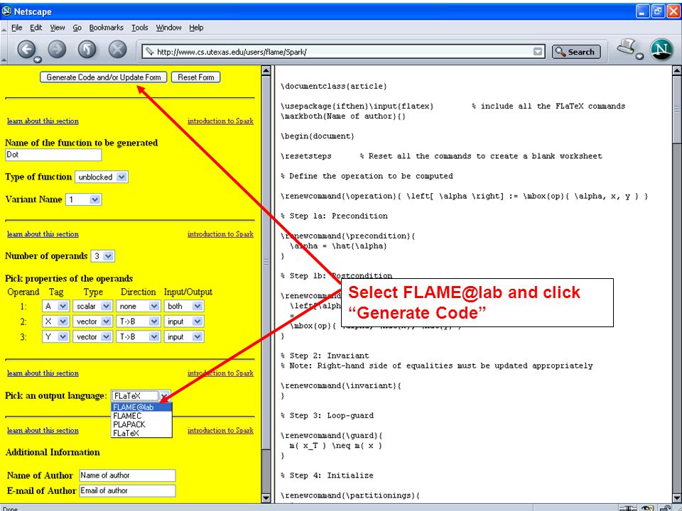Open operand 3 Tag dropdown showing Y

55,336
